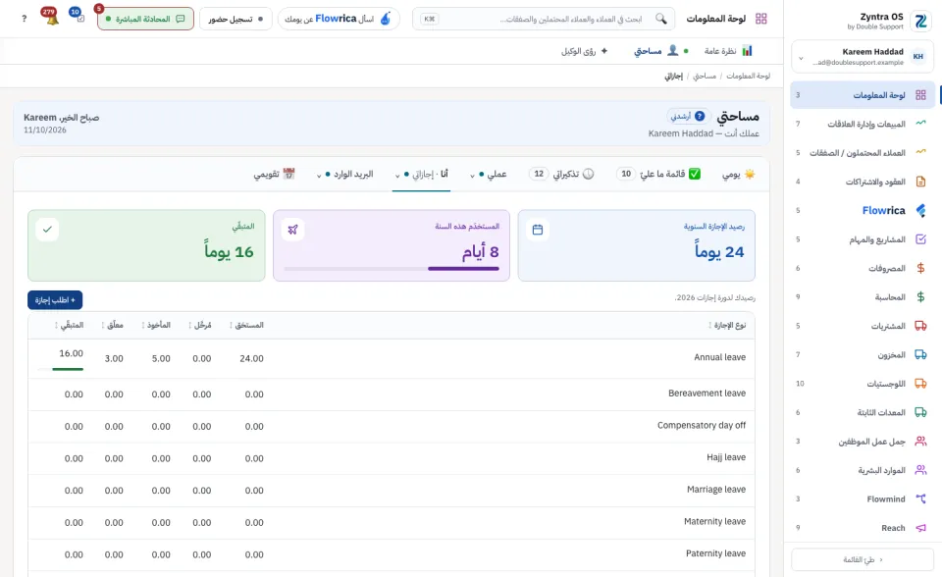Sort by taken column header

pyautogui.click(x=156, y=325)
